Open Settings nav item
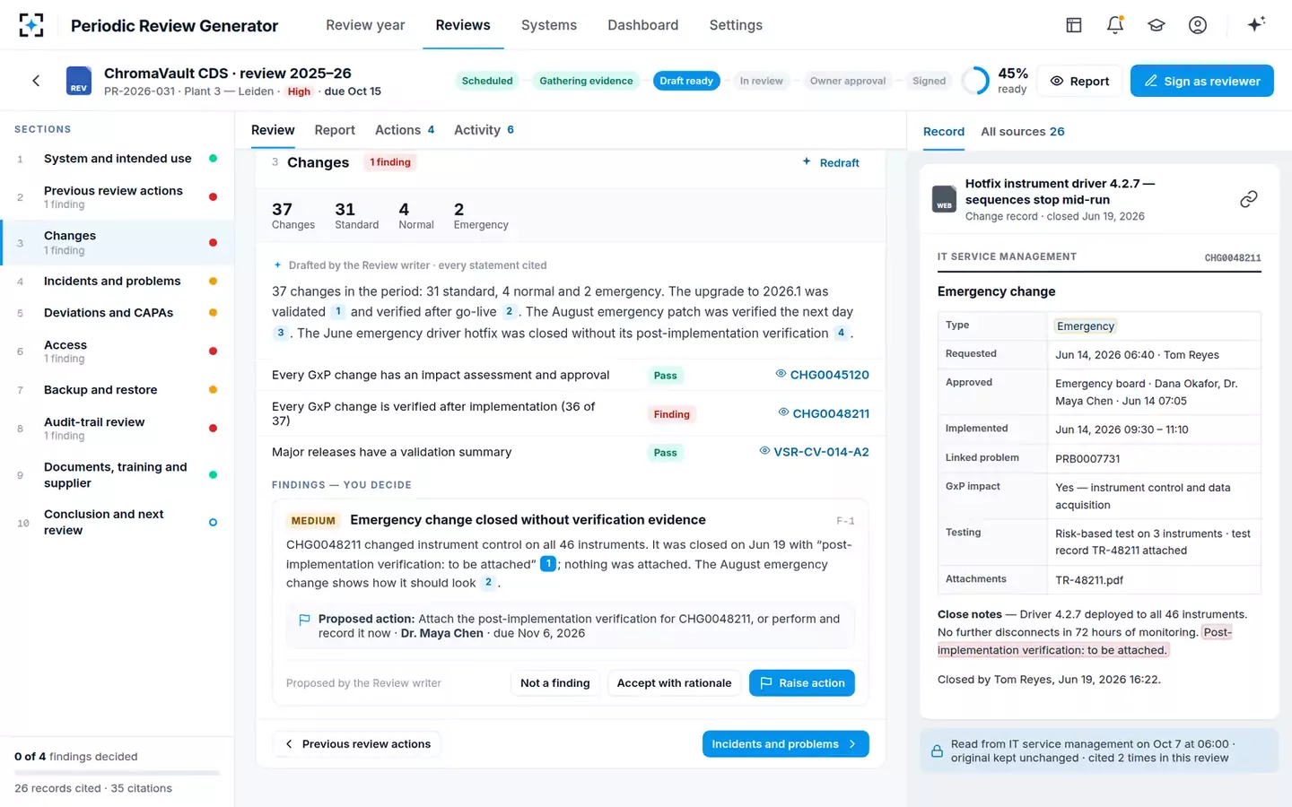Viewport: 1292px width, 807px height. 736,25
